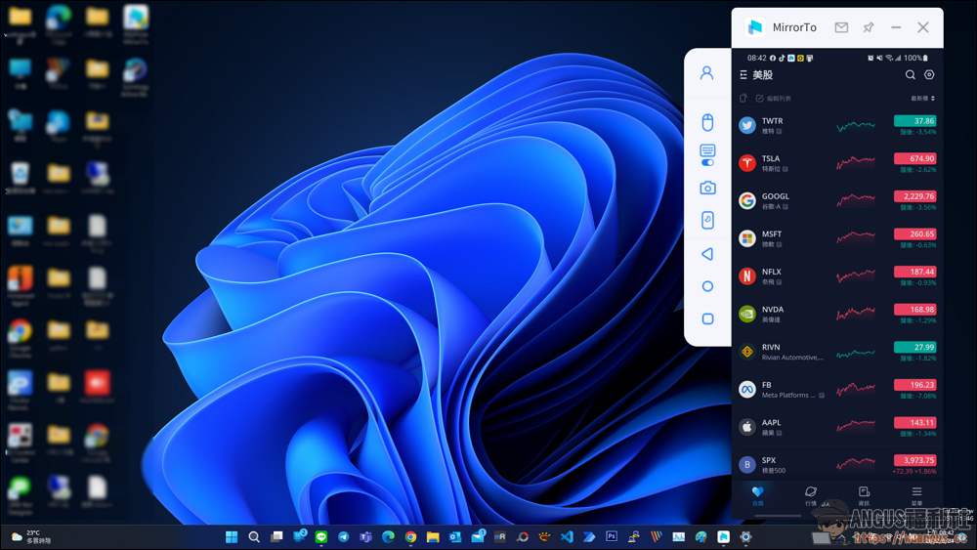977x550 pixels.
Task: Open the NVDA stock row
Action: tap(837, 314)
